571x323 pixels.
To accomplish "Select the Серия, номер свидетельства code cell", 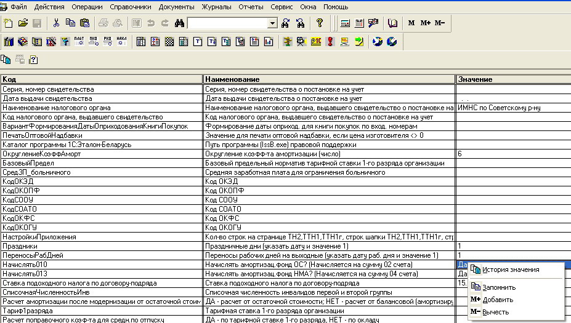I will pos(102,89).
